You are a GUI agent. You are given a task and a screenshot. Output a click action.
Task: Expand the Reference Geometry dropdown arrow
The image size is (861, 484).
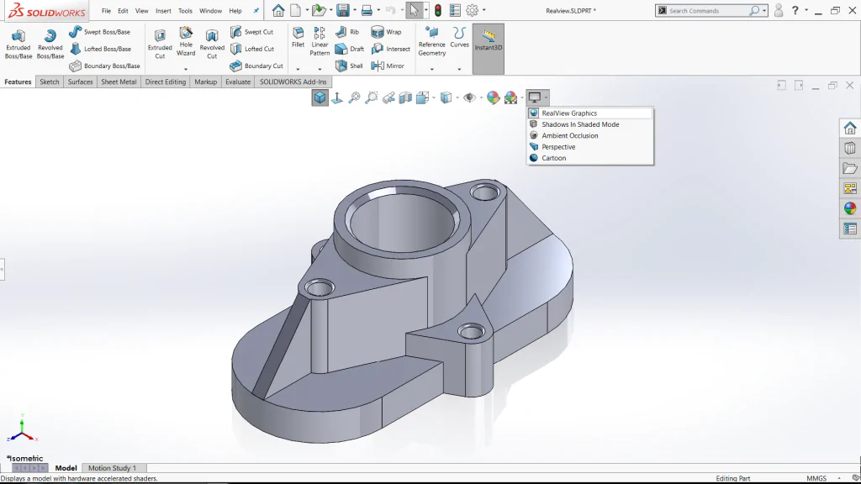(432, 69)
